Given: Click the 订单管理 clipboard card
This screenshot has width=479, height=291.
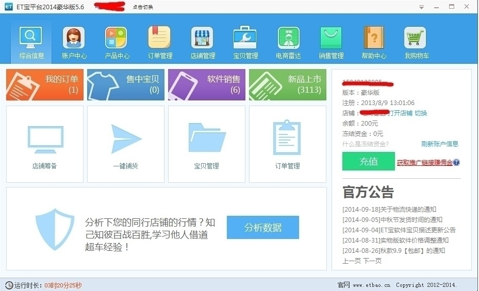Looking at the screenshot, I should 288,144.
